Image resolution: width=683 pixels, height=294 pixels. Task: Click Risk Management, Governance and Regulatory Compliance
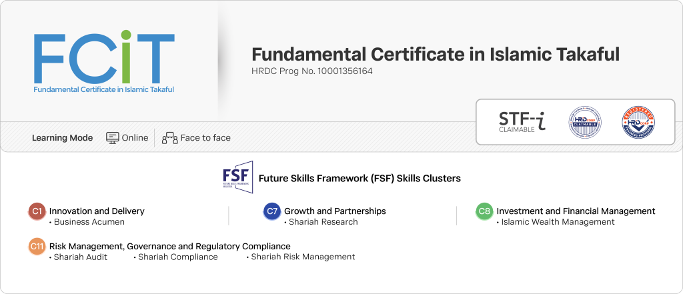(169, 247)
